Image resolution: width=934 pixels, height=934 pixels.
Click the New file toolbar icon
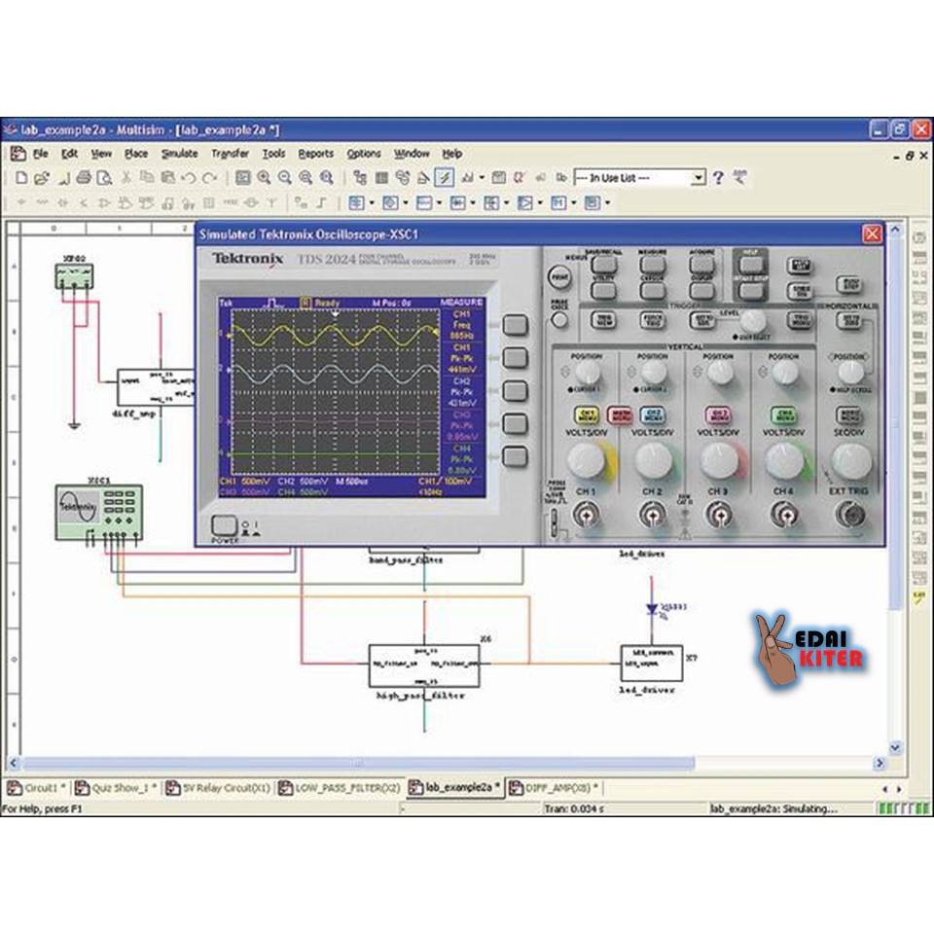coord(20,178)
